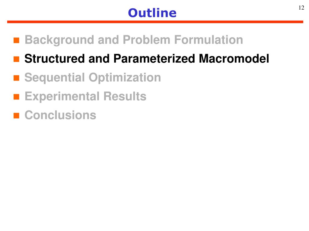Click the slide number 12
The height and width of the screenshot is (231, 309).
[301, 8]
